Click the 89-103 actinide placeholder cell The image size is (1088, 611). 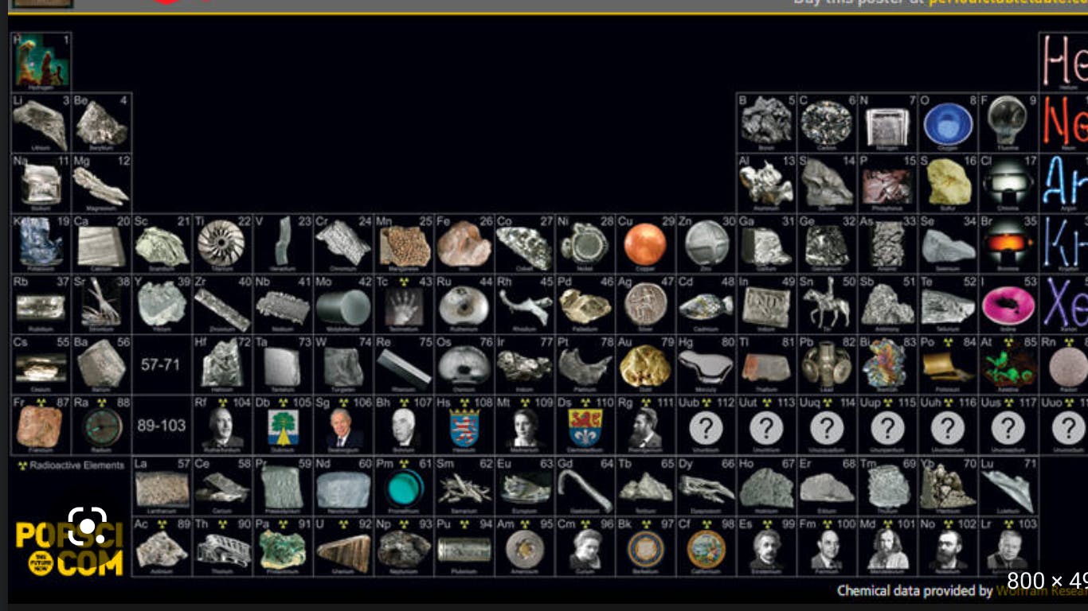pyautogui.click(x=161, y=426)
